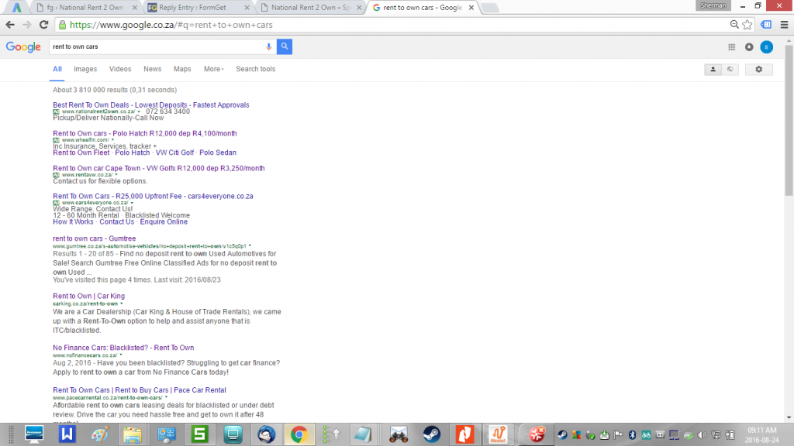Hide private results globe toggle
Viewport: 794px width, 446px height.
(730, 69)
